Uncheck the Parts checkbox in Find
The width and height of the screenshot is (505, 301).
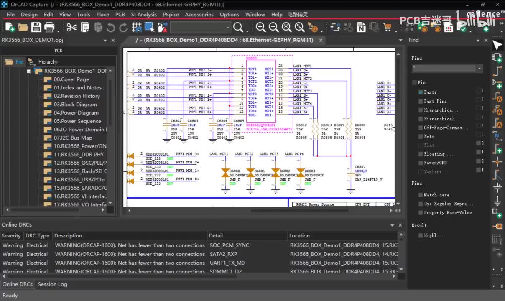click(x=421, y=92)
